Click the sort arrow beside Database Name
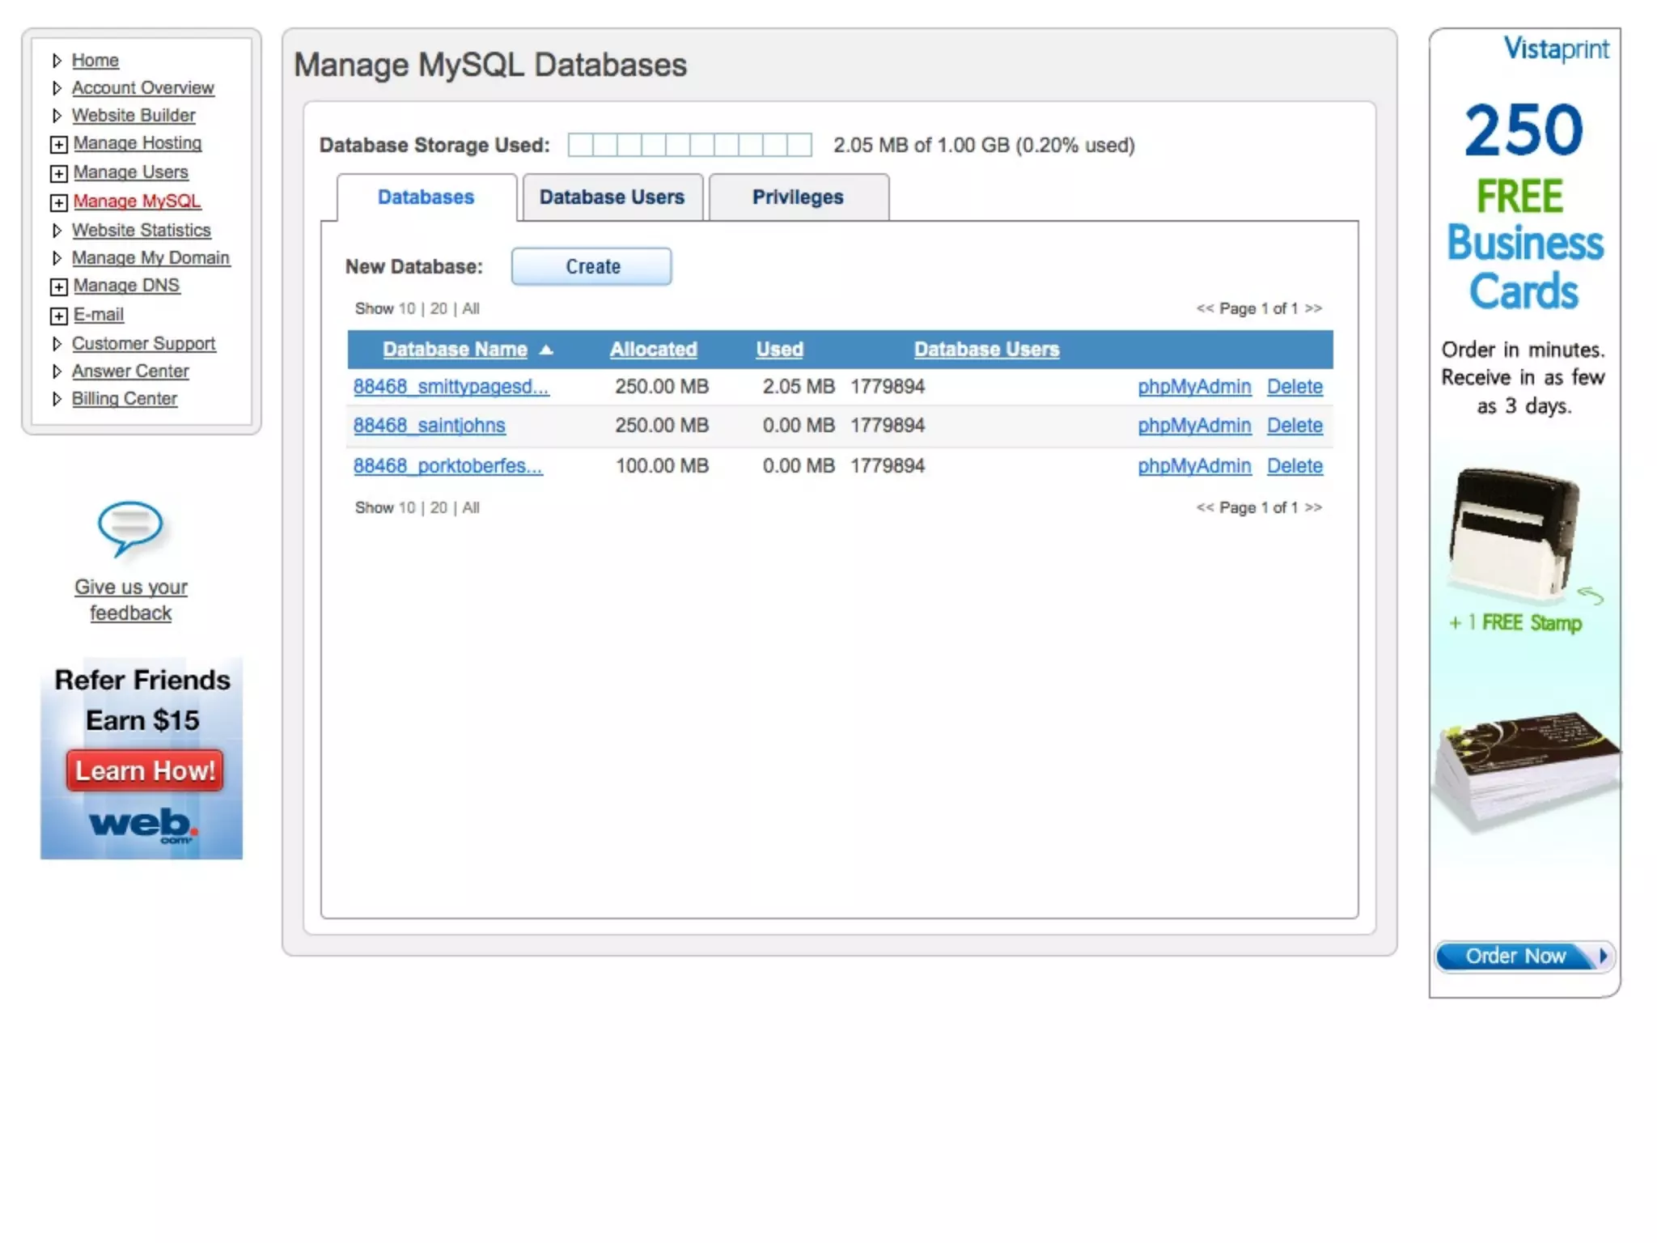Image resolution: width=1657 pixels, height=1243 pixels. coord(546,350)
